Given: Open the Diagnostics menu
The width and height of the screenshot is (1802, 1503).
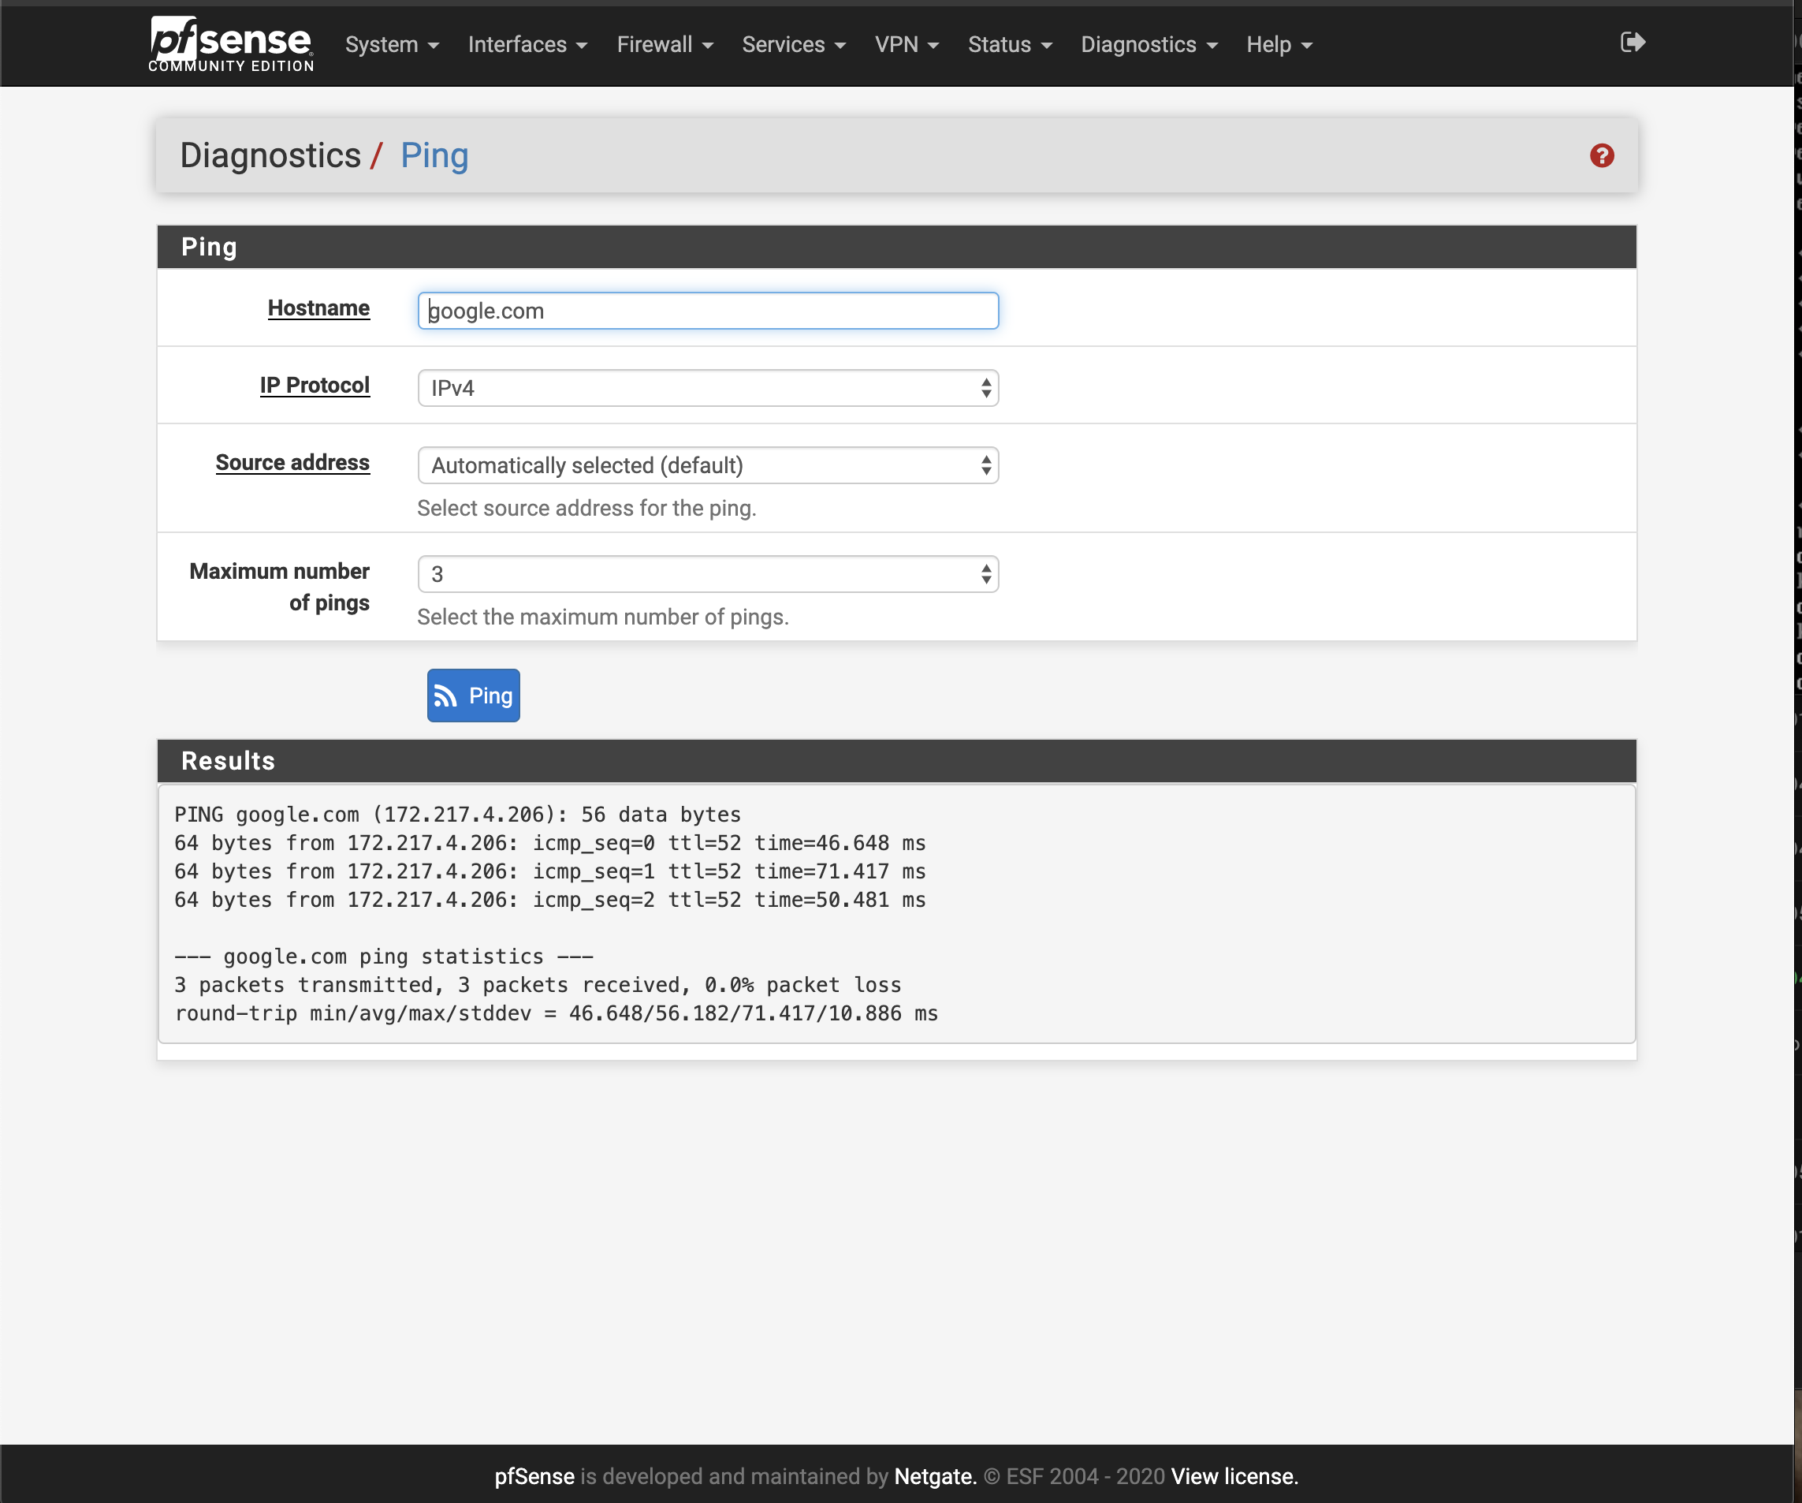Looking at the screenshot, I should (x=1149, y=45).
